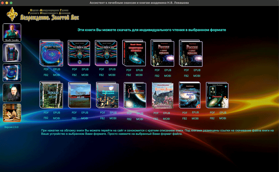The height and width of the screenshot is (172, 279).
Task: Open the 'Источник Жизни' book cover
Action: (162, 95)
